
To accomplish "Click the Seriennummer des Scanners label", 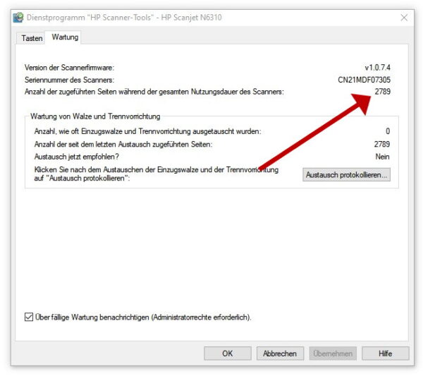I will coord(69,80).
